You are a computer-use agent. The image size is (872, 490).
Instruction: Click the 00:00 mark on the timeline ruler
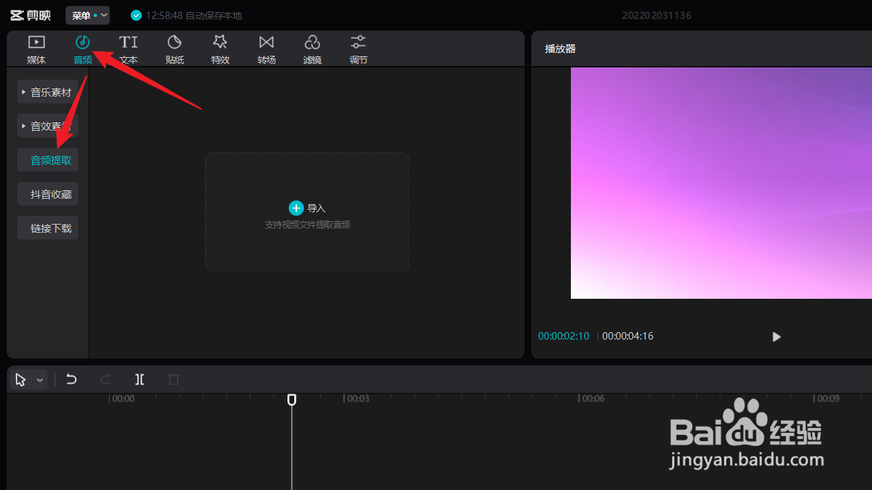click(123, 398)
